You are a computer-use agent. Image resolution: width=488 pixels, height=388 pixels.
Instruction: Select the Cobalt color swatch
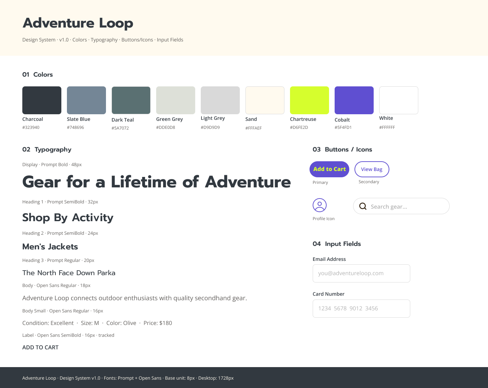coord(354,100)
